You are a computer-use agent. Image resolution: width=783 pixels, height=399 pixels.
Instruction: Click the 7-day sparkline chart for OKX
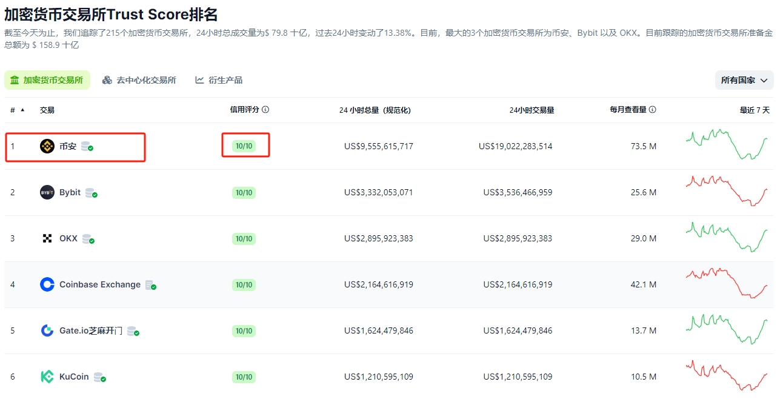(x=727, y=236)
